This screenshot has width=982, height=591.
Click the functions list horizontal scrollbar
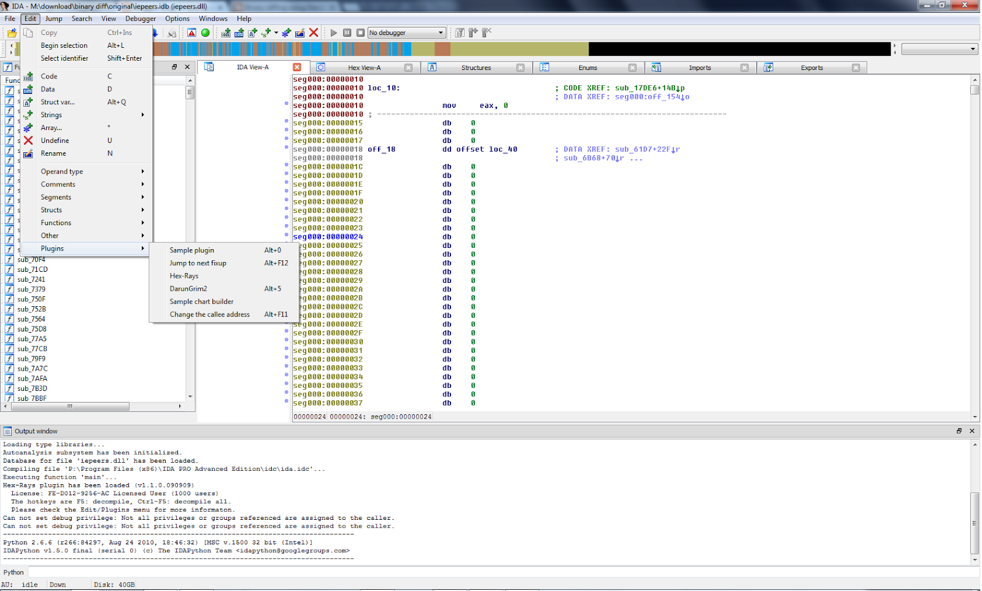[x=69, y=406]
